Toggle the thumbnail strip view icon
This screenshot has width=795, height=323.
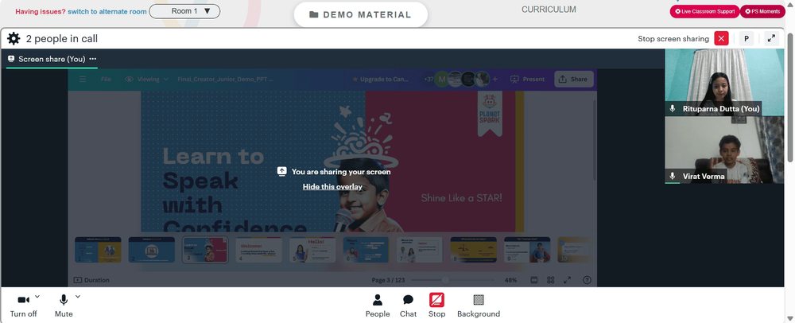tap(534, 280)
